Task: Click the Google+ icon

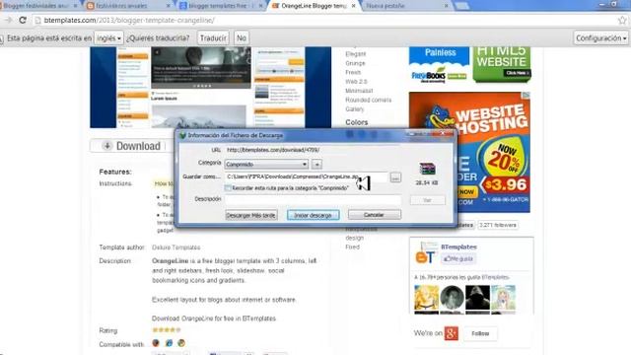Action: (452, 333)
